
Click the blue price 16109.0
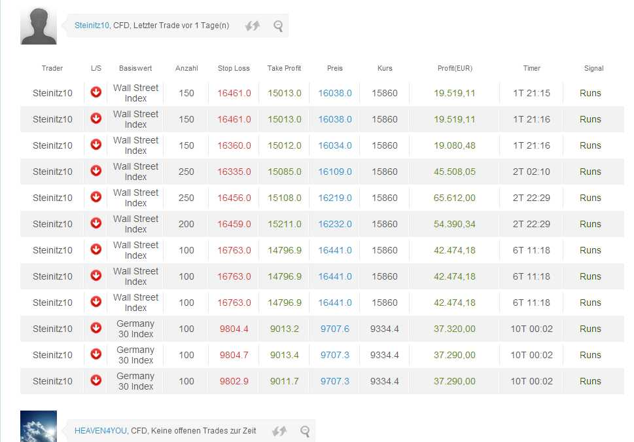pos(335,172)
